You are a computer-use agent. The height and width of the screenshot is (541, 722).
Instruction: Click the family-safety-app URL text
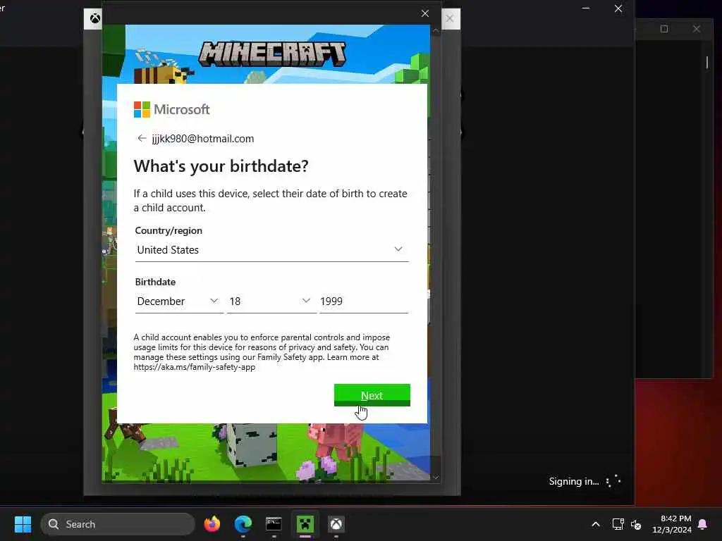click(x=195, y=367)
